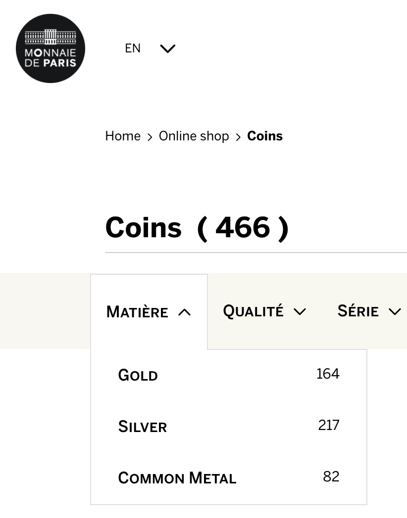
Task: Click the Monnaie de Paris logo
Action: [x=51, y=48]
